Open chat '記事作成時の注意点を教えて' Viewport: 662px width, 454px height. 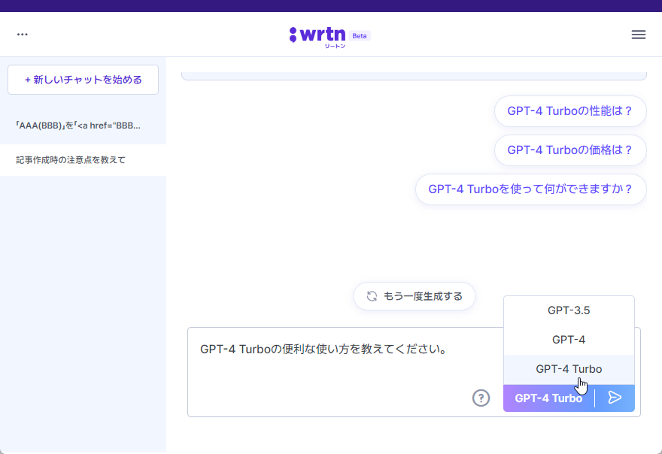click(x=84, y=160)
